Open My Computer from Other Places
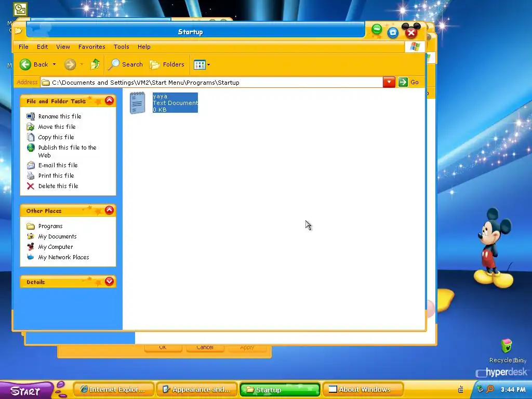 click(56, 247)
